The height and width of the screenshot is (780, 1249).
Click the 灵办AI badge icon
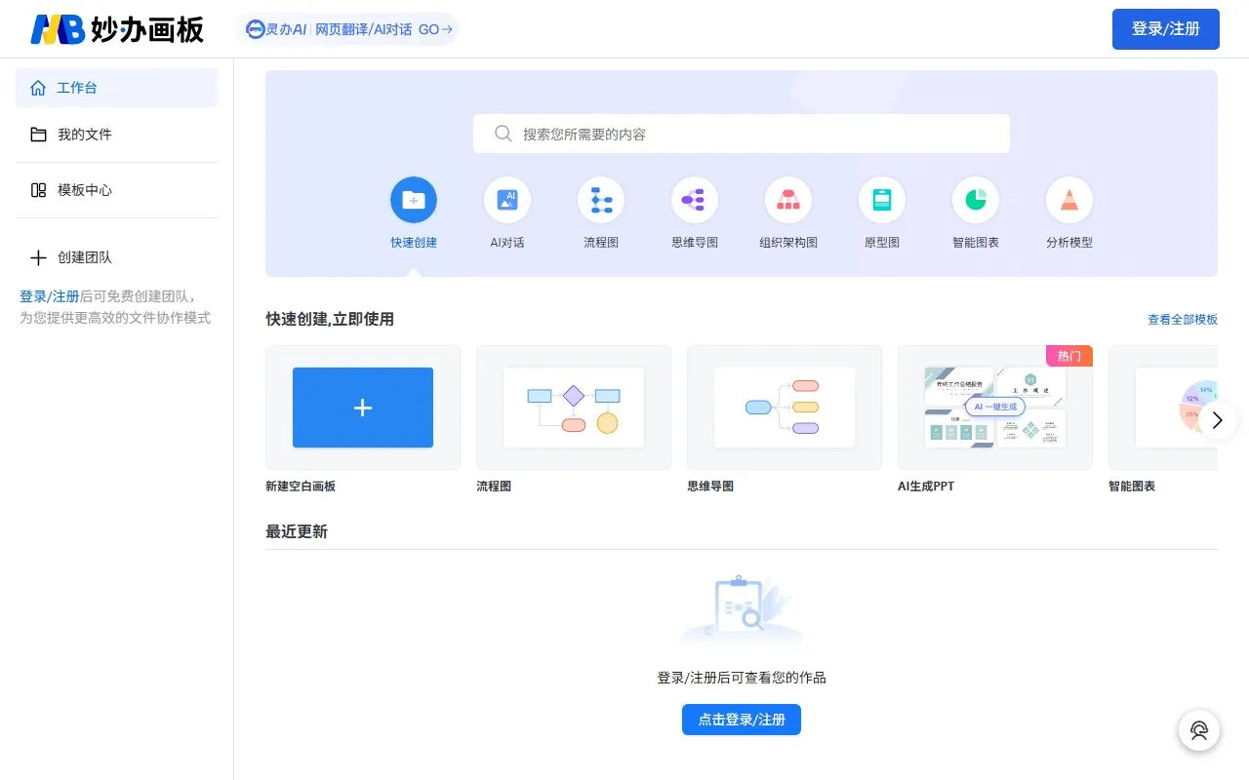tap(255, 29)
